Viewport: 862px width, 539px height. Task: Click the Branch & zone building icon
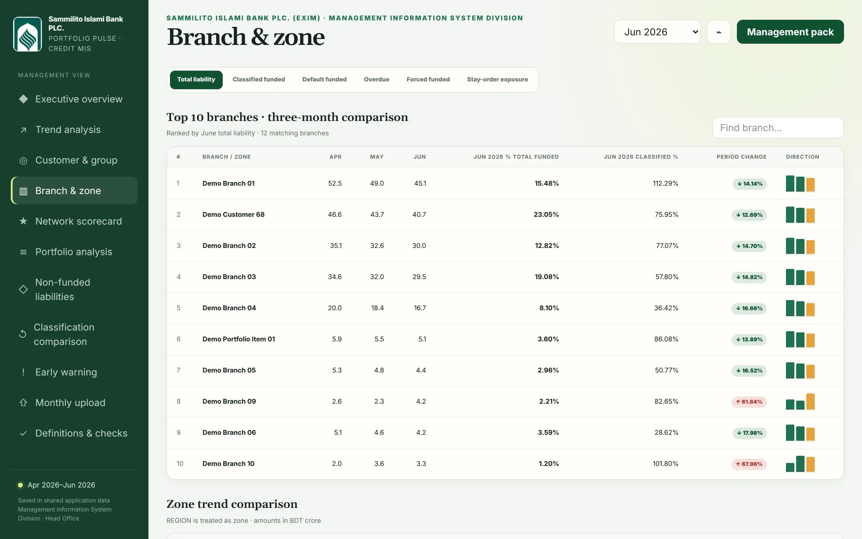(23, 191)
